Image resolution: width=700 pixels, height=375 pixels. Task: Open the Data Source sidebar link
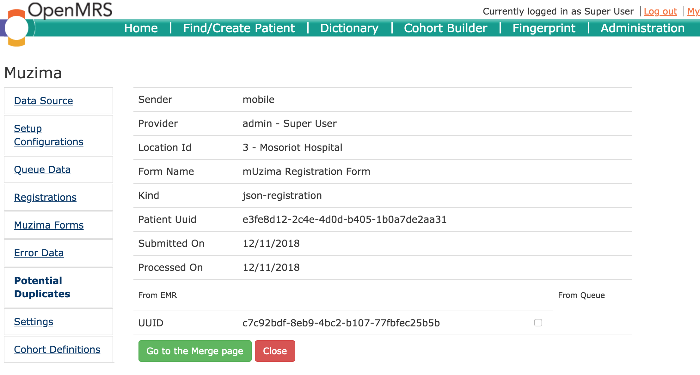click(x=44, y=101)
